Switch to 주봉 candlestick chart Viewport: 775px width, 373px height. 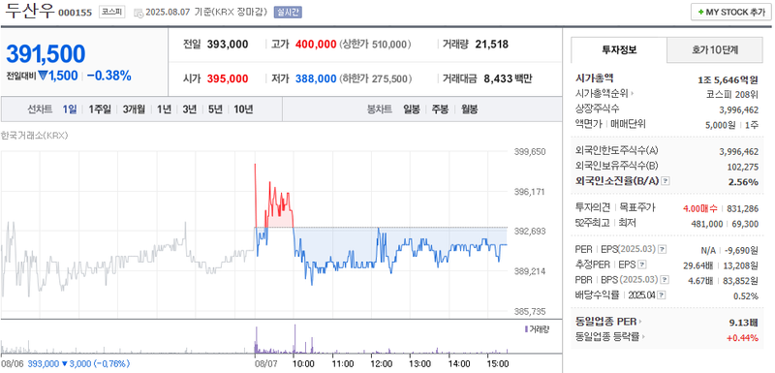click(x=441, y=109)
